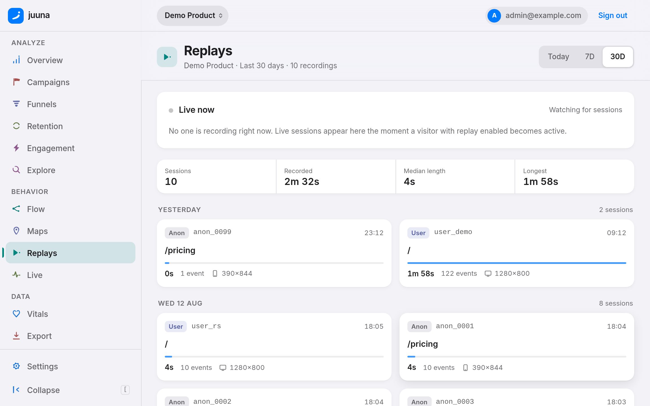
Task: Click the desktop monitor icon on user_demo card
Action: tap(488, 273)
